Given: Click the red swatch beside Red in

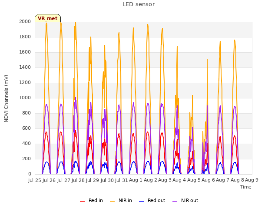Looking at the screenshot, I should (x=82, y=201).
